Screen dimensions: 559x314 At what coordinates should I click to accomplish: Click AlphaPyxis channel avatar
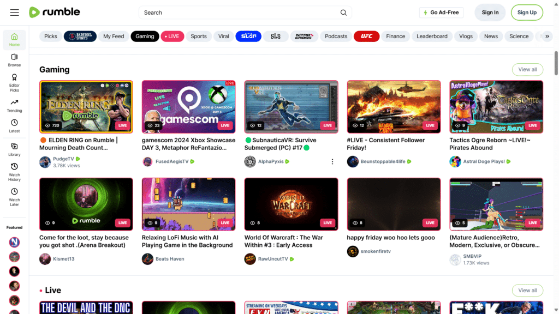pyautogui.click(x=250, y=161)
